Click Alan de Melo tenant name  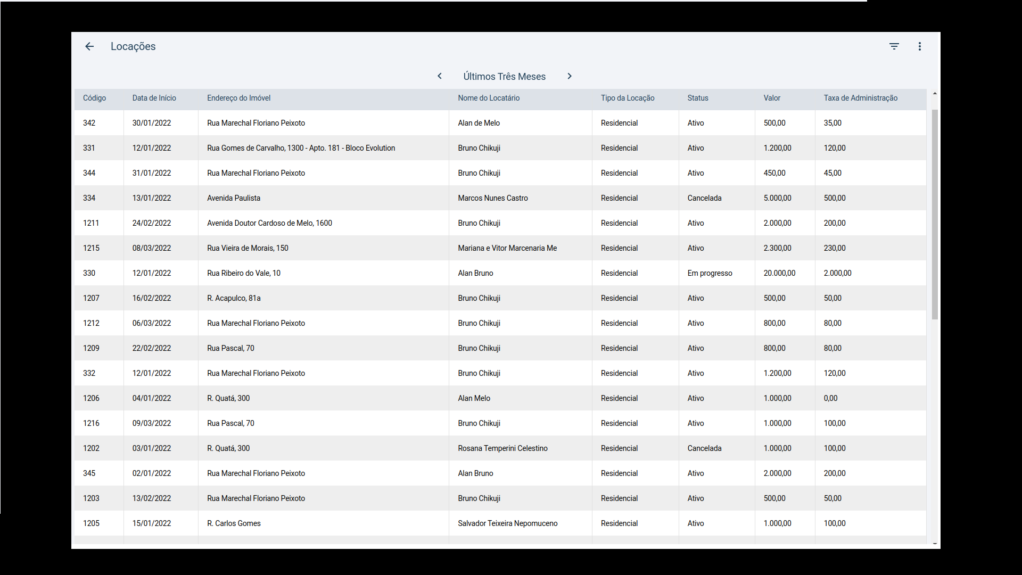point(479,123)
